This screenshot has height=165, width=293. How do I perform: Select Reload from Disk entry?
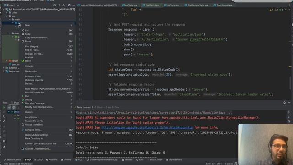tap(47, 125)
